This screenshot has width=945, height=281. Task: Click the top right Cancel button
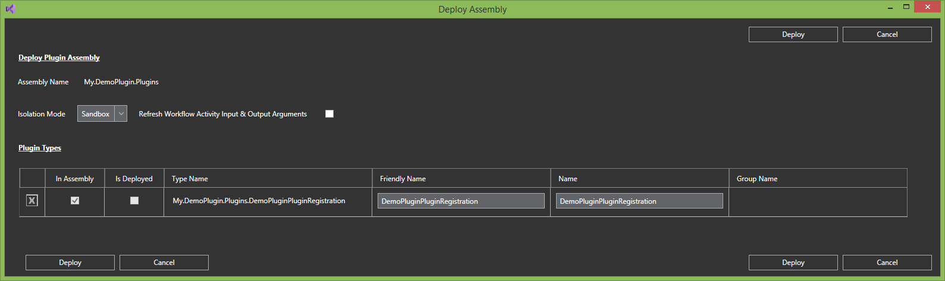(887, 34)
